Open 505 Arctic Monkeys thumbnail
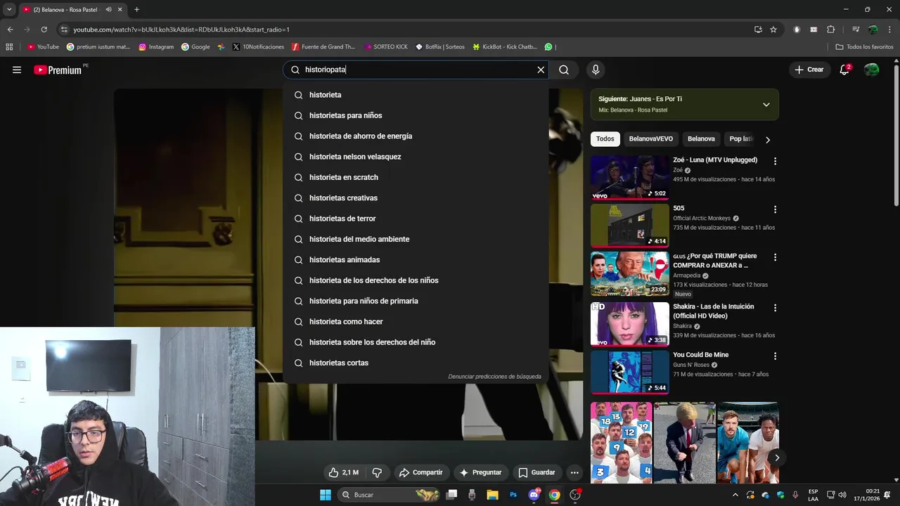Screen dimensions: 900x506 point(630,226)
